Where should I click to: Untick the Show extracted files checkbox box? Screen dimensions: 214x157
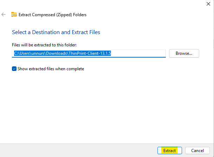point(14,69)
